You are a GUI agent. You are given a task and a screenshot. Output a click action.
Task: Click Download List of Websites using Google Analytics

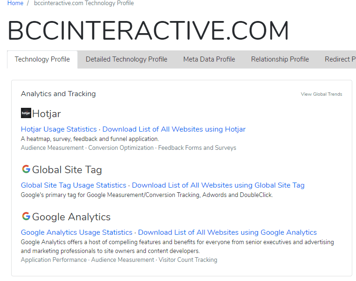coord(227,232)
